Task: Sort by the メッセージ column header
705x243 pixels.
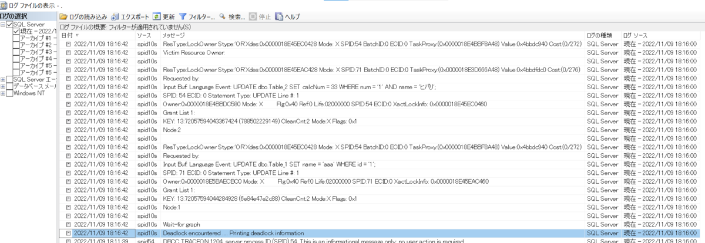Action: (x=374, y=36)
